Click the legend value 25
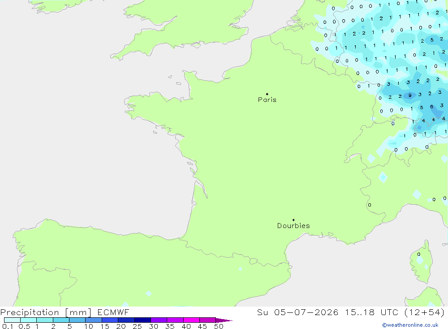This screenshot has width=448, height=329. click(x=137, y=326)
